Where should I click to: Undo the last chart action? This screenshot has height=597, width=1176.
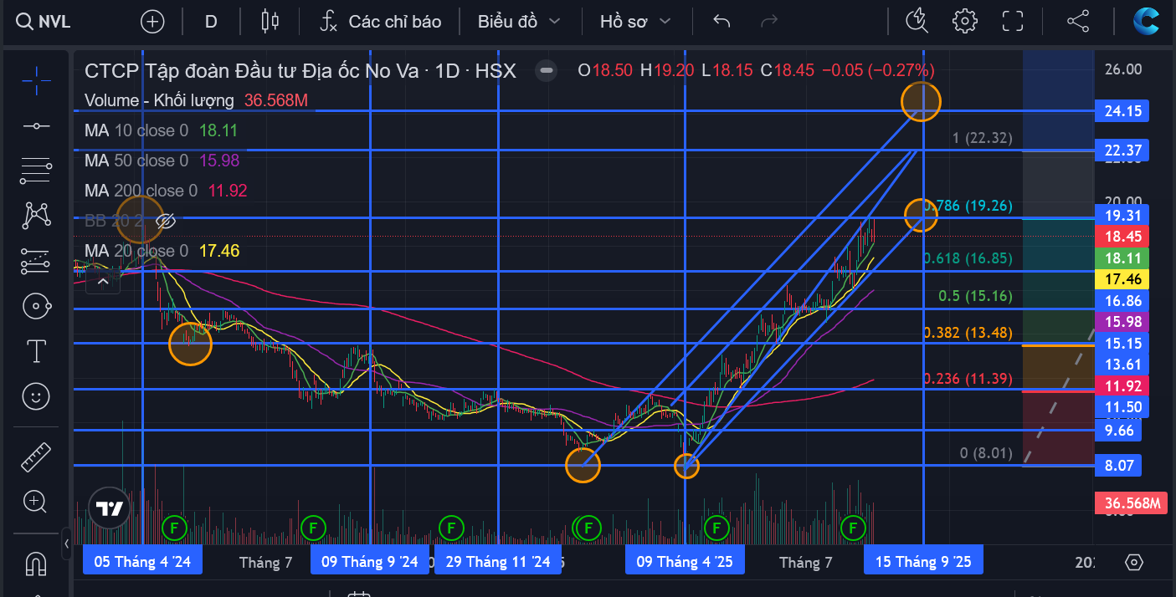coord(722,22)
